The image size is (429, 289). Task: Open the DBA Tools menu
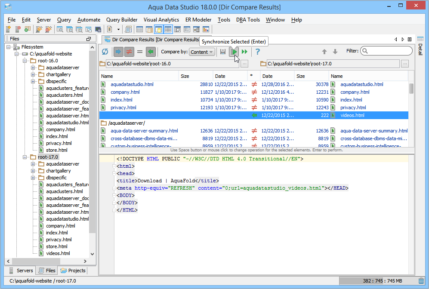tap(248, 20)
